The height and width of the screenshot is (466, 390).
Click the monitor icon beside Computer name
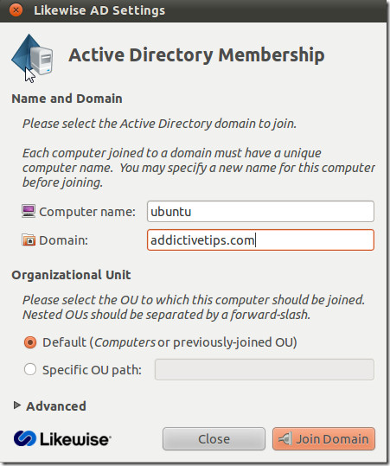[29, 211]
